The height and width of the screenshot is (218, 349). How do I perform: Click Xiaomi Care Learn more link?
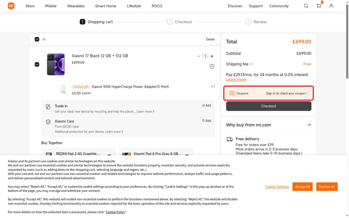pyautogui.click(x=114, y=132)
